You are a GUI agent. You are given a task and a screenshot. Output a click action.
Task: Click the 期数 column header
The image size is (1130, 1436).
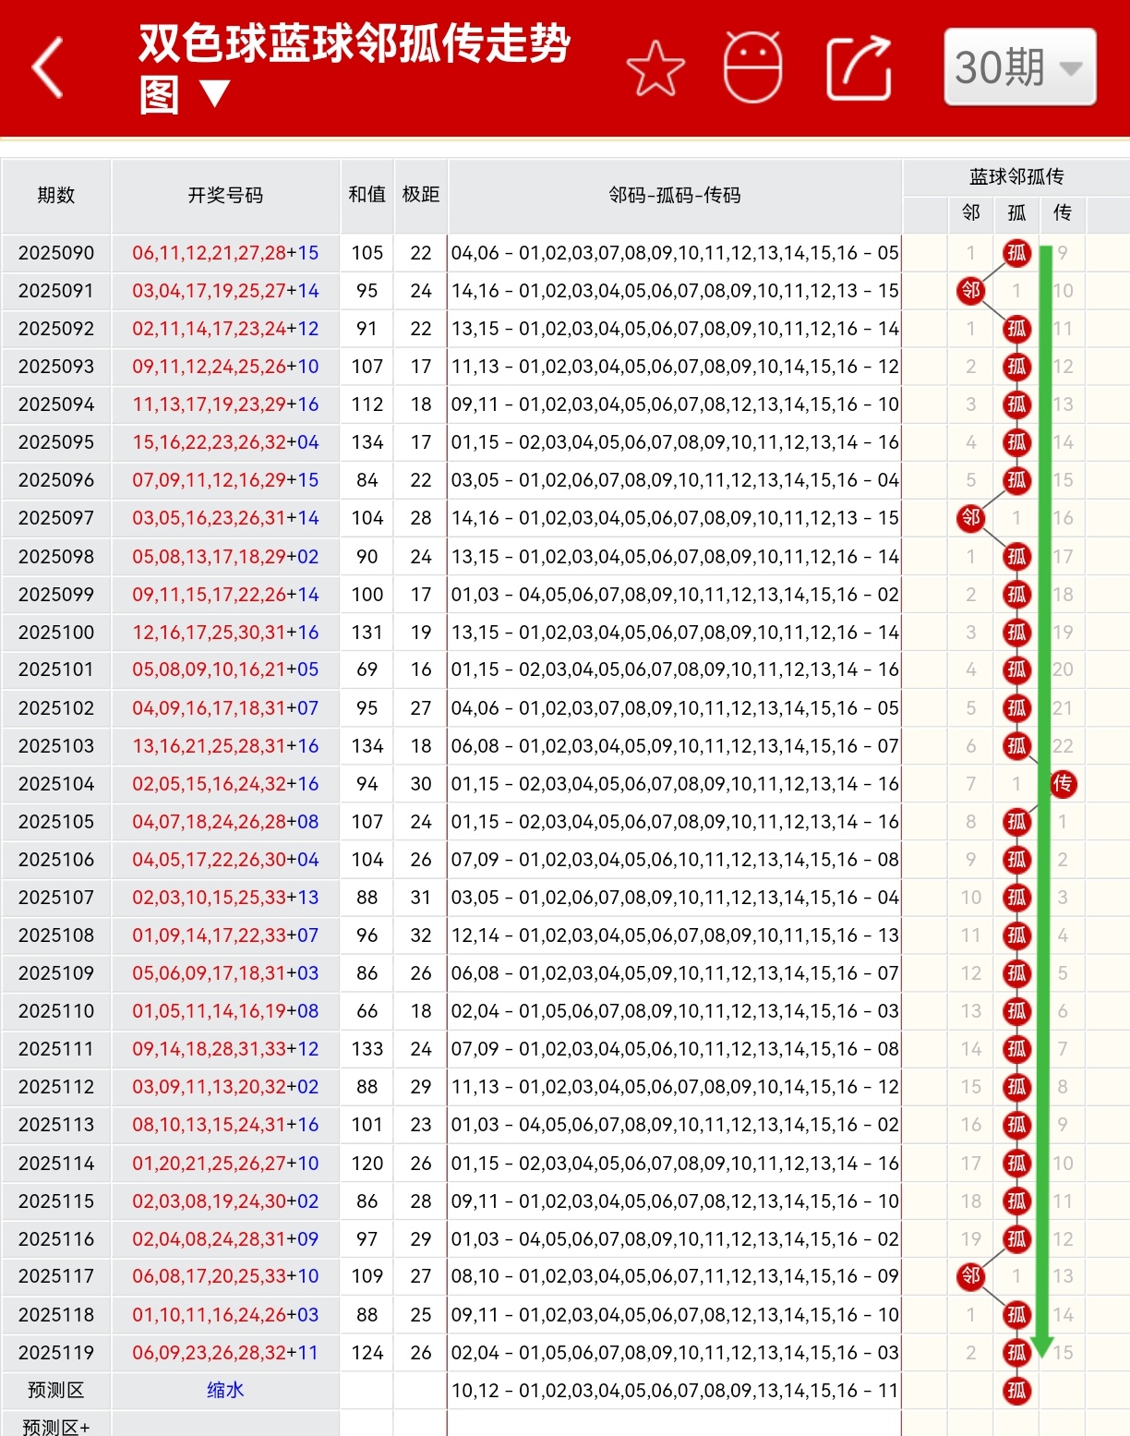(56, 196)
